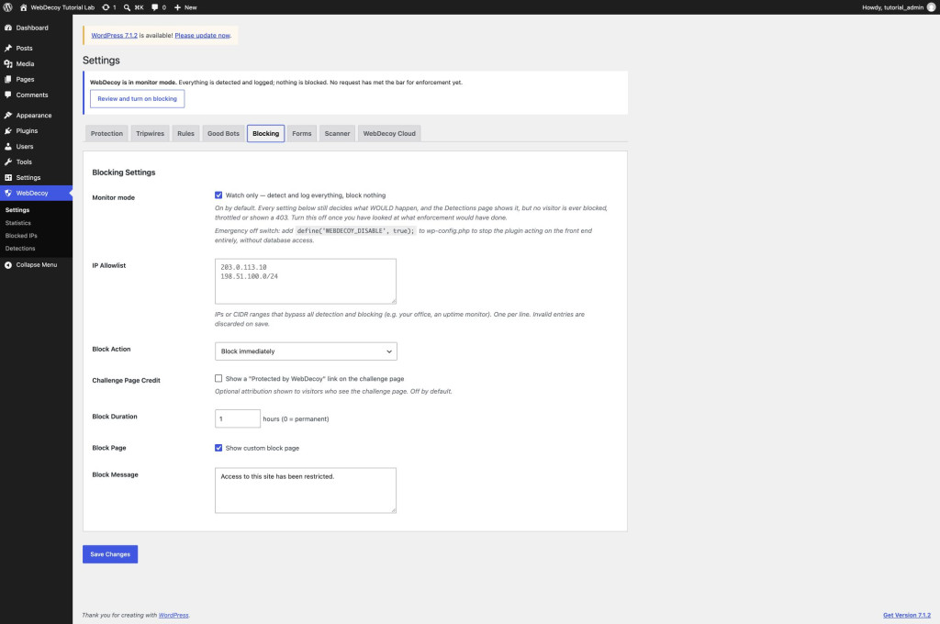Click the Tools wrench icon
Screen dimensions: 940x624
pyautogui.click(x=8, y=162)
